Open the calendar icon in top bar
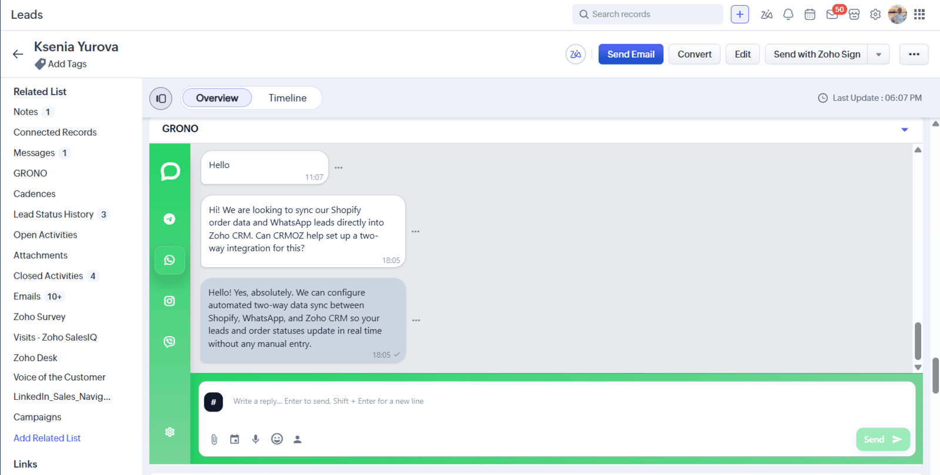 pyautogui.click(x=810, y=15)
